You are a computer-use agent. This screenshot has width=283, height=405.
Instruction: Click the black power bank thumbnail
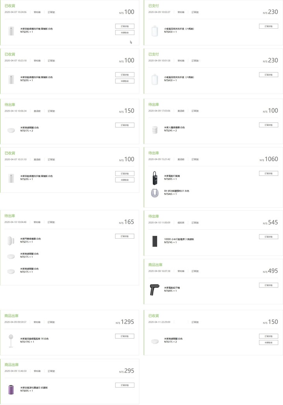pyautogui.click(x=155, y=241)
